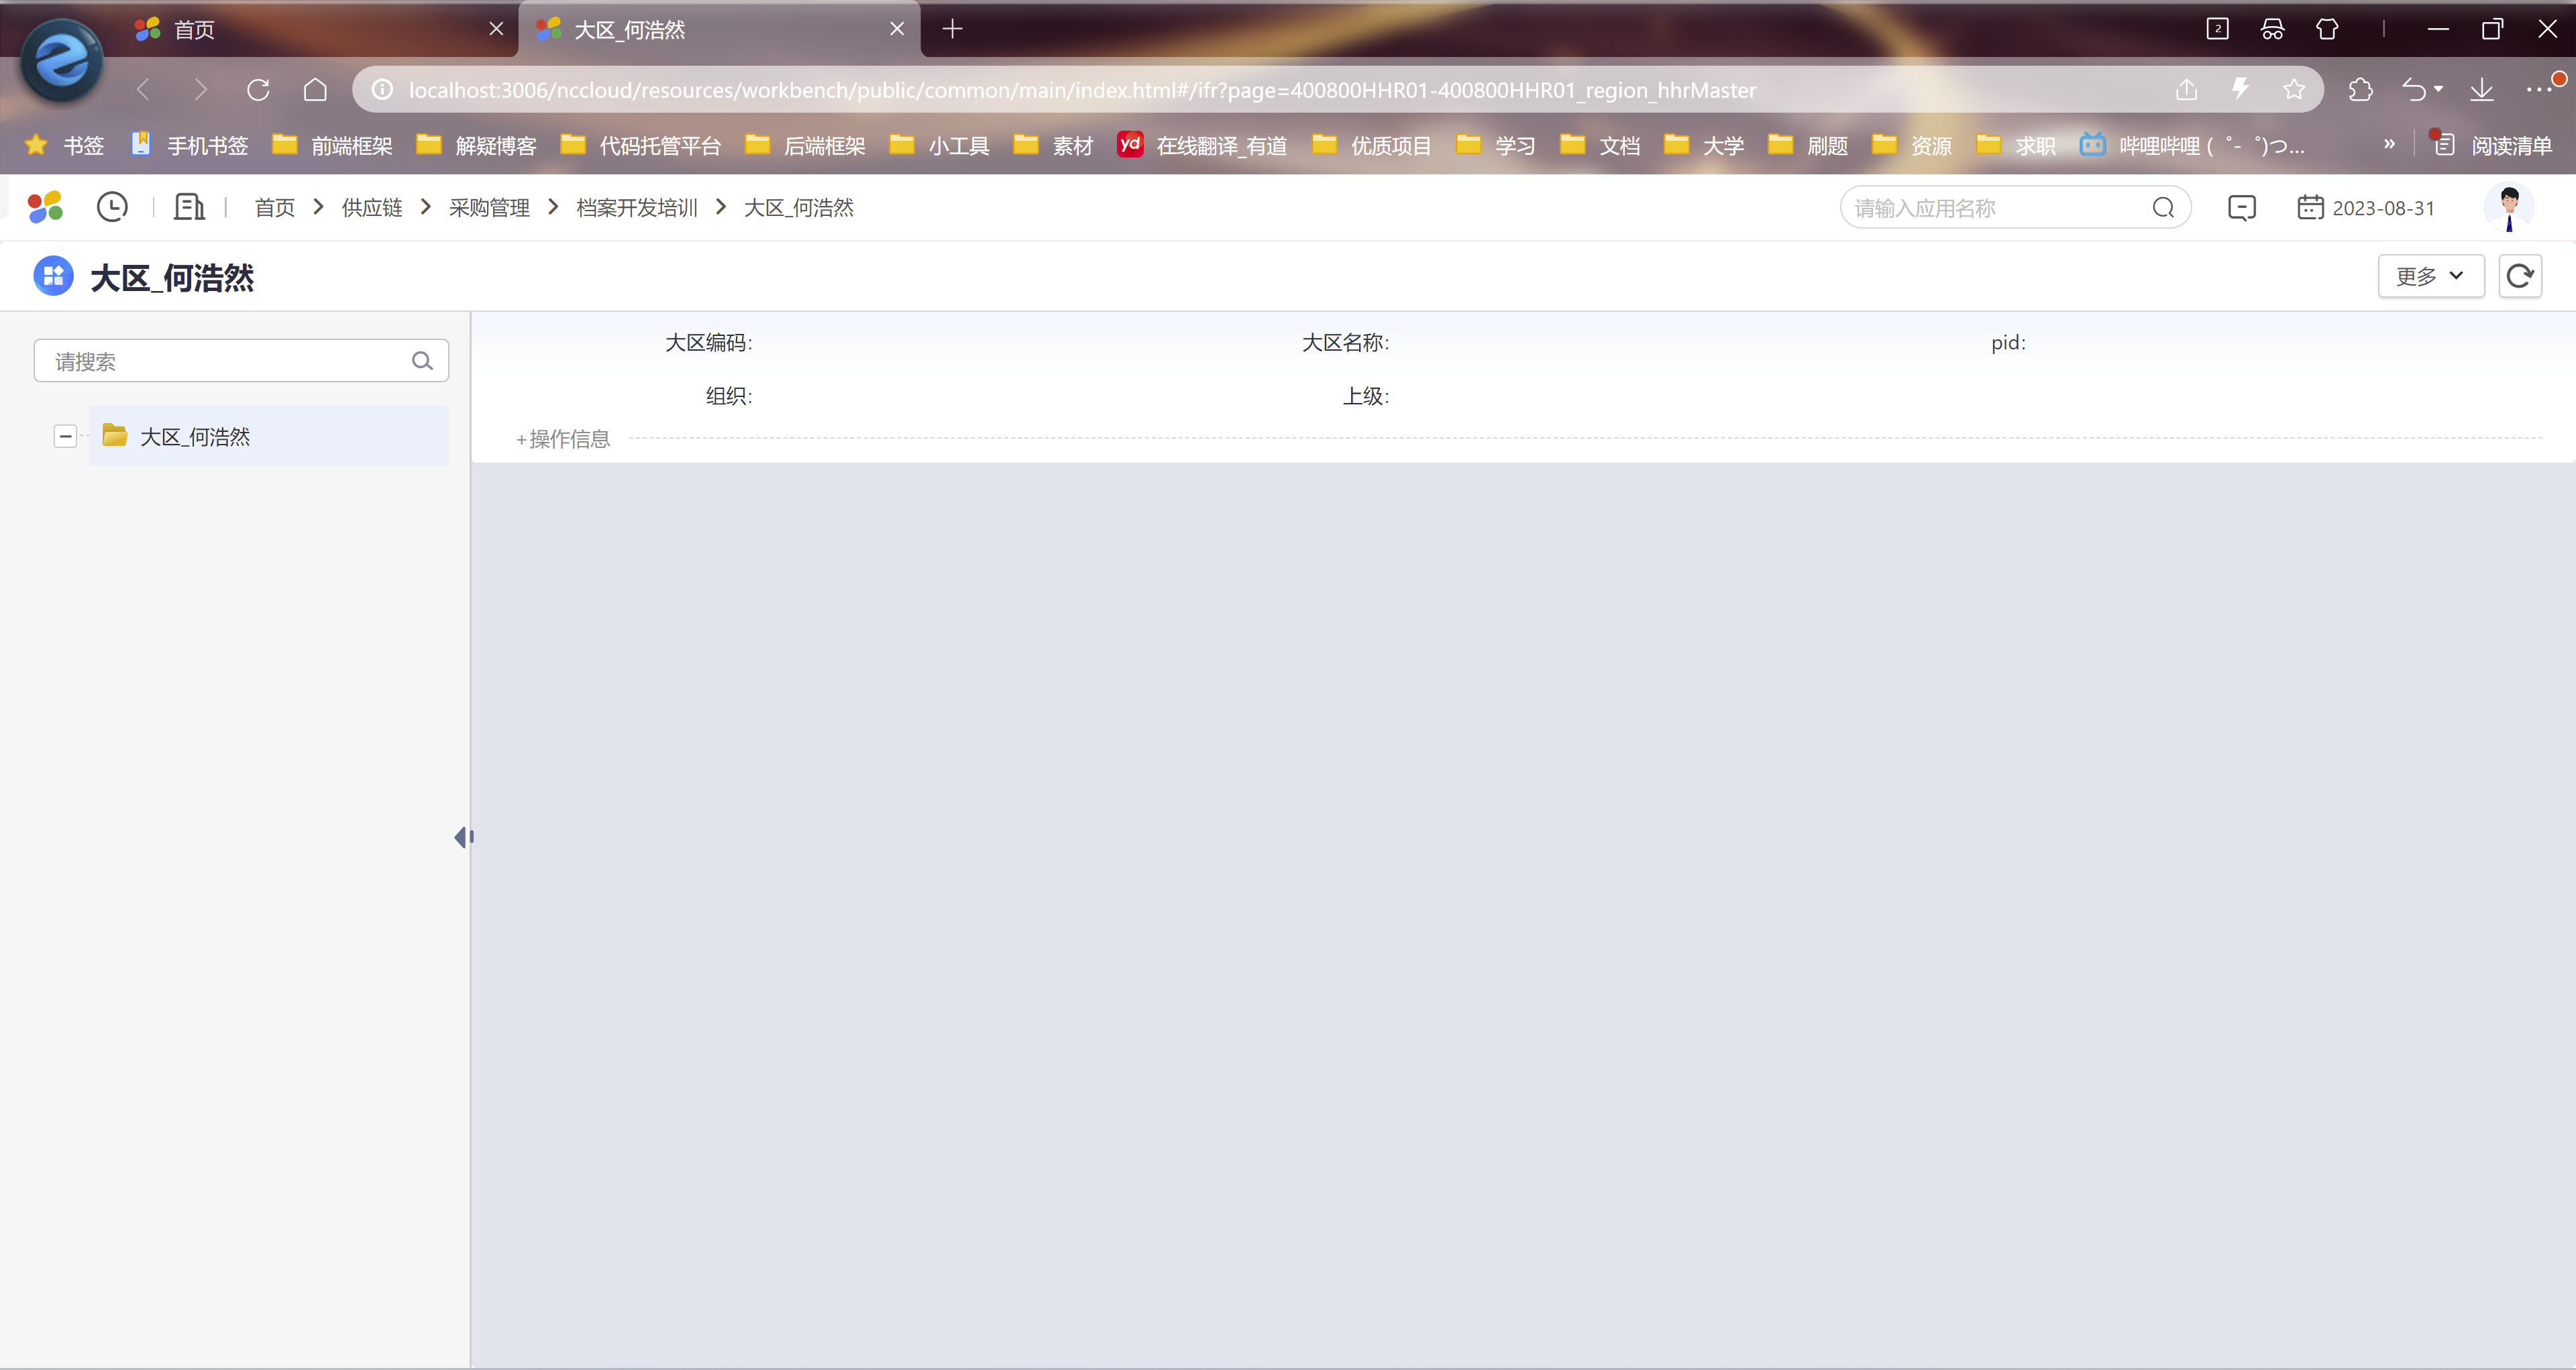Open the message notification icon

tap(2241, 208)
